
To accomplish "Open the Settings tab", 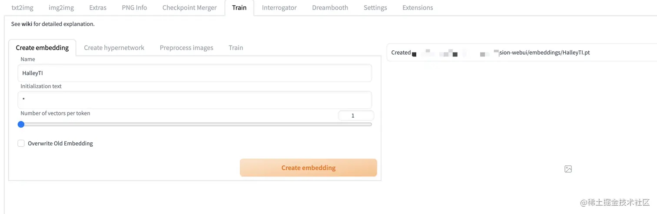I will tap(375, 7).
